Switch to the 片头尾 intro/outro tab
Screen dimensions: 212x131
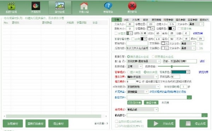coord(136,20)
